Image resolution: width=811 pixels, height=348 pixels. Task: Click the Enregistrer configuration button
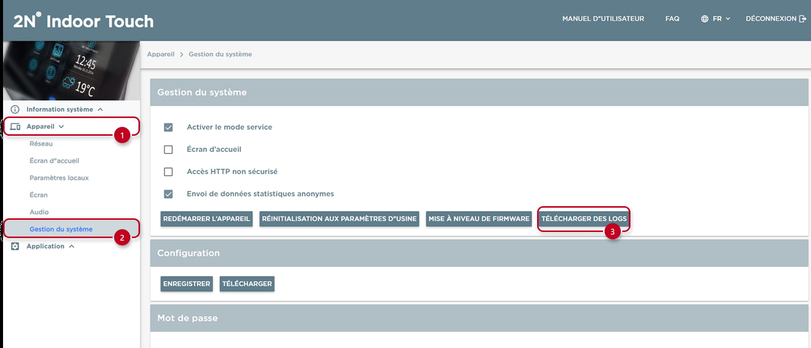(187, 284)
